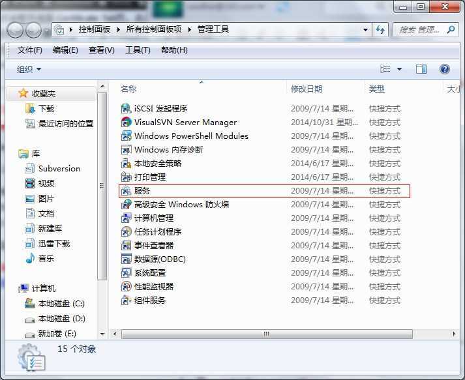The width and height of the screenshot is (465, 380).
Task: Click sidebar scroll down arrow
Action: [x=102, y=334]
